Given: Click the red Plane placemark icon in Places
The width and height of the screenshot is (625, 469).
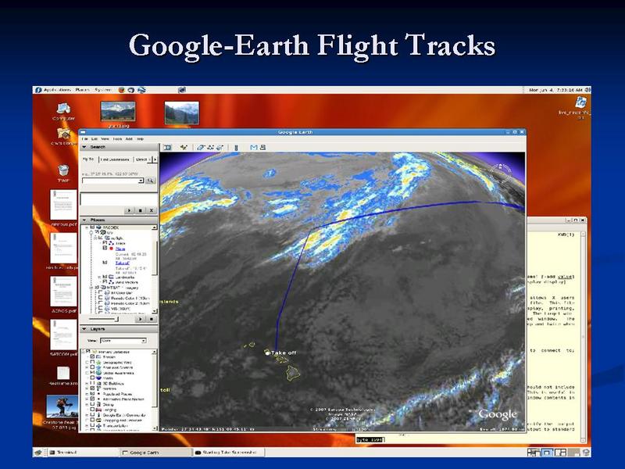Looking at the screenshot, I should click(x=112, y=249).
